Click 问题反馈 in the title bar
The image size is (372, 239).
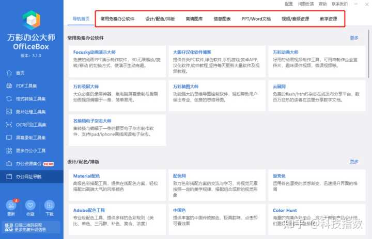tap(306, 4)
